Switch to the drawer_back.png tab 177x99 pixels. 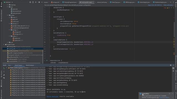click(x=102, y=2)
